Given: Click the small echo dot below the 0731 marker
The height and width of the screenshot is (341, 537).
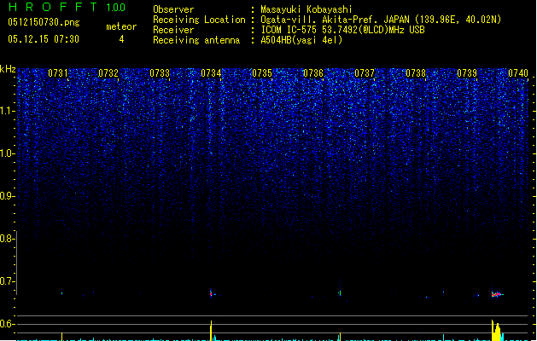Looking at the screenshot, I should (62, 293).
